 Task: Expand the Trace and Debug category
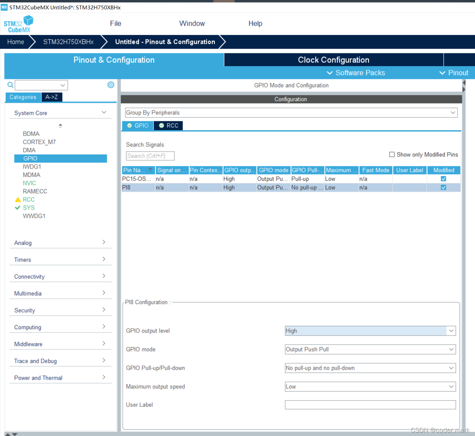coord(60,361)
